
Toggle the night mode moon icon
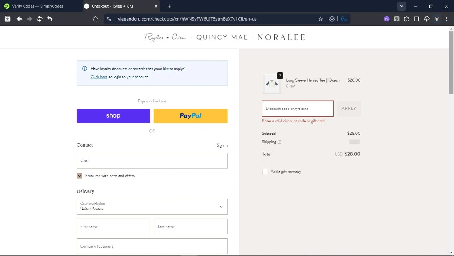click(x=344, y=19)
